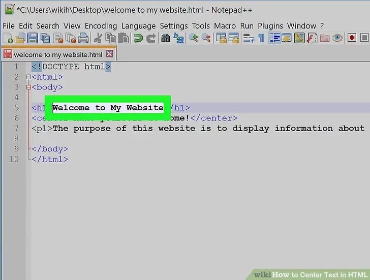370x280 pixels.
Task: Open the Settings menu
Action: tap(174, 26)
